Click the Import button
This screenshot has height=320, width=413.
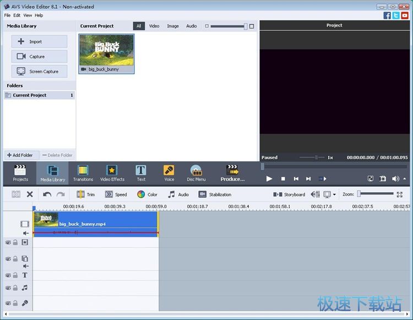(x=39, y=42)
